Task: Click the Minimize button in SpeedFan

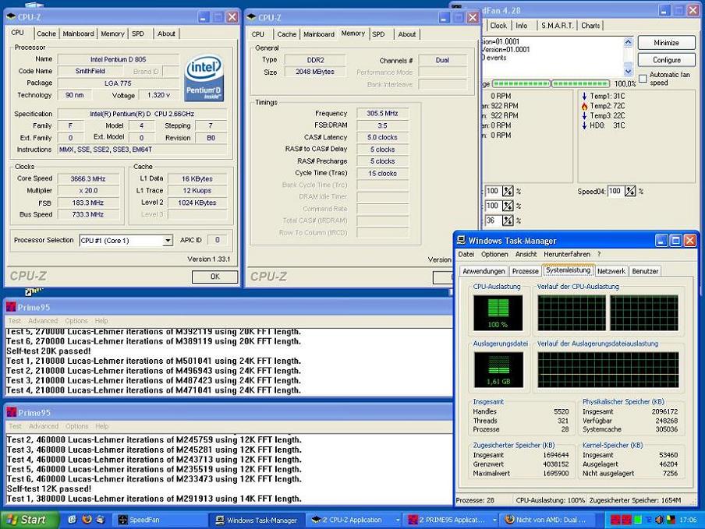Action: point(666,43)
